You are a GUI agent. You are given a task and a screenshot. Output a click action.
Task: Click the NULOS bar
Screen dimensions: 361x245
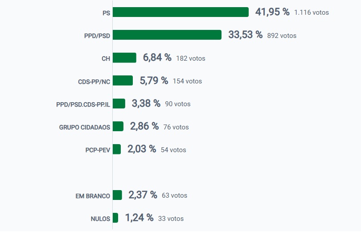[115, 218]
